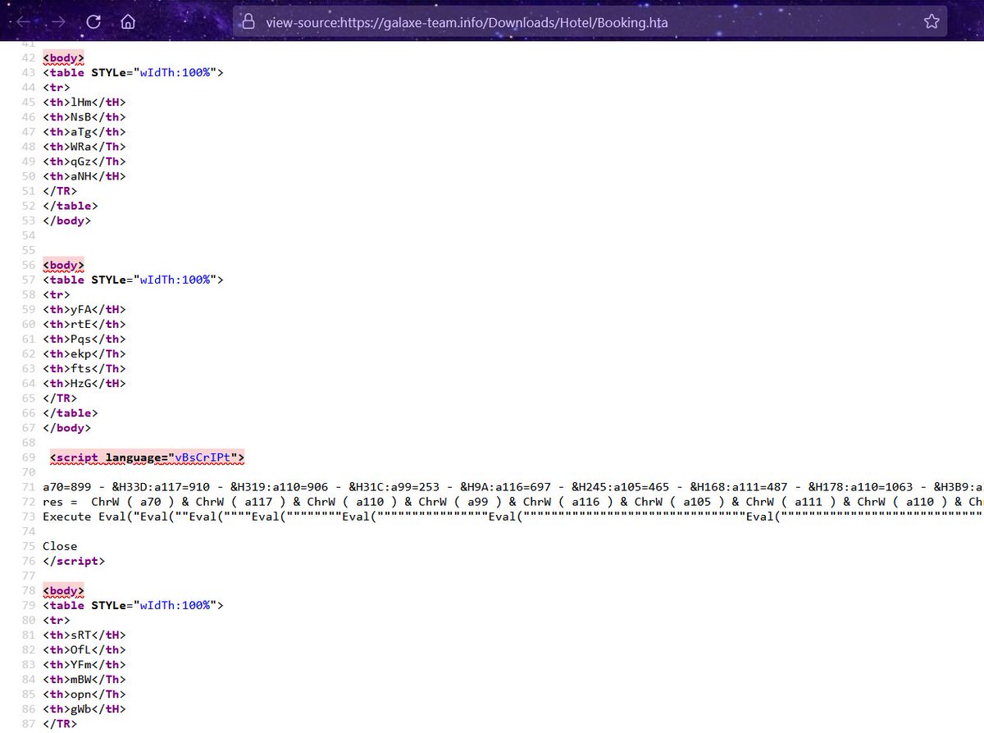Click the yFA header cell text

[x=81, y=309]
